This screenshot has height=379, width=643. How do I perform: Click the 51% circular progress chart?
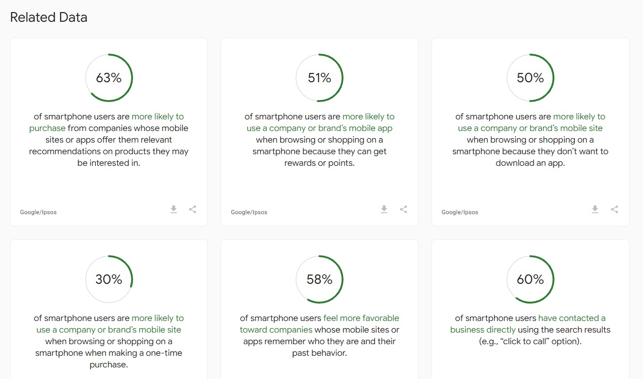point(320,78)
